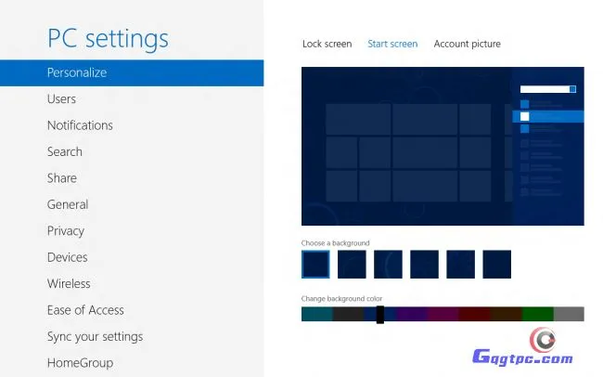Click the Start screen preview image
Image resolution: width=603 pixels, height=377 pixels.
[443, 146]
